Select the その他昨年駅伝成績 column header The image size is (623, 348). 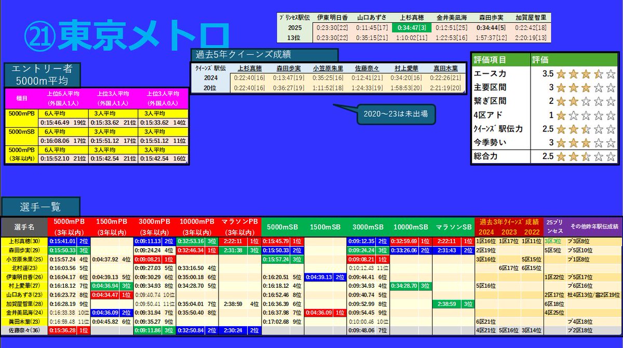point(594,227)
